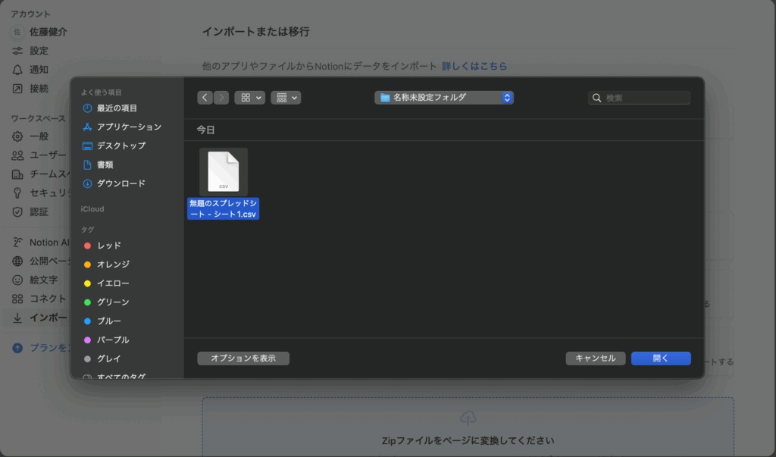Click the 開く button
Viewport: 776px width, 457px height.
click(660, 358)
